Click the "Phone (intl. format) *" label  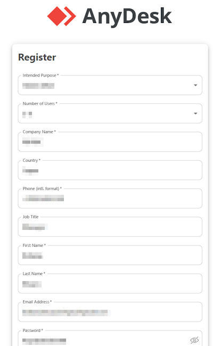pos(42,188)
